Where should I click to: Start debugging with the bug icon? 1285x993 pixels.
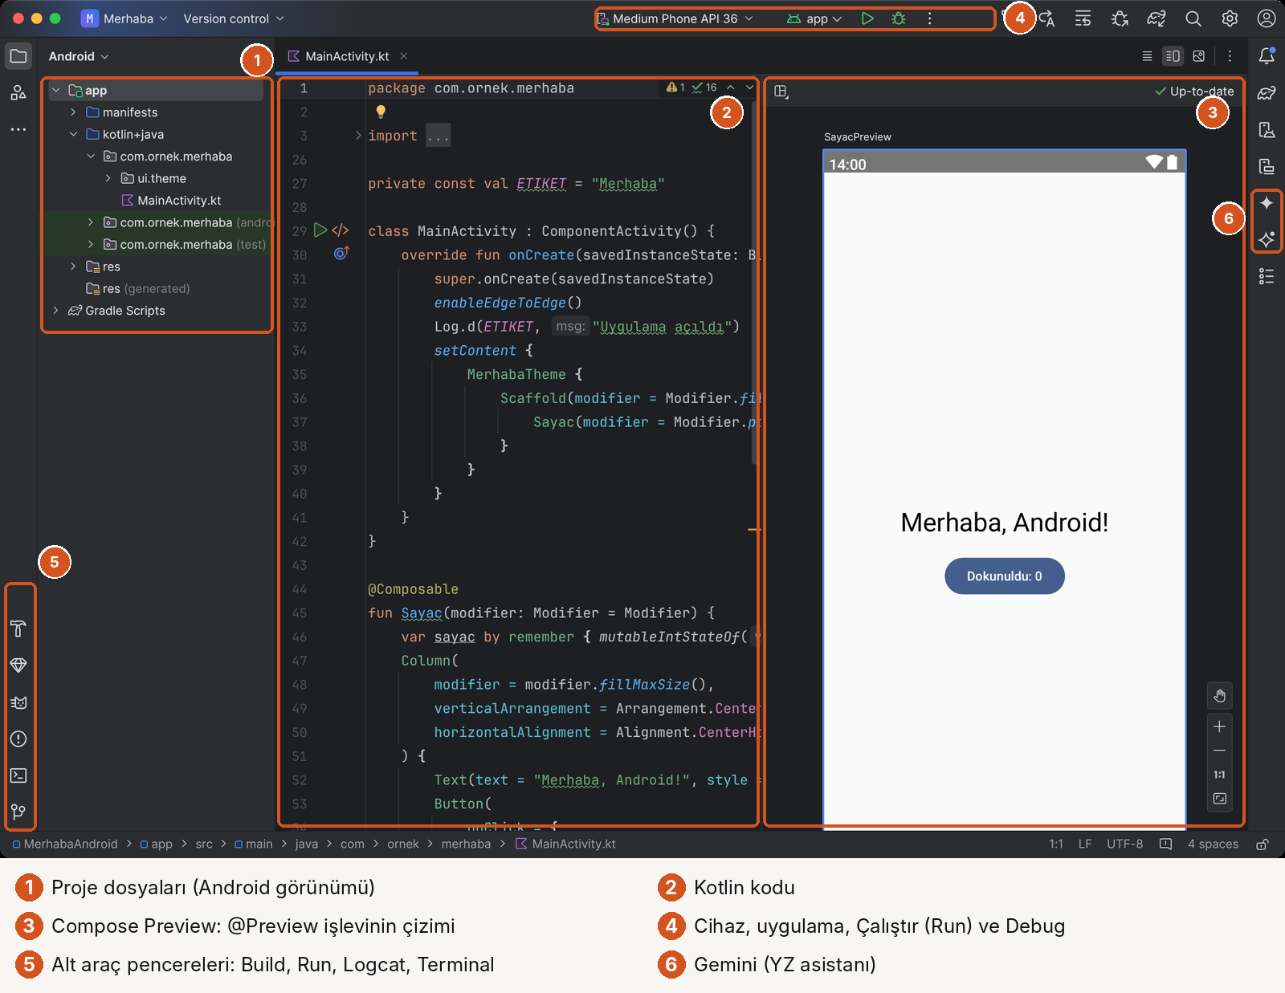coord(899,18)
